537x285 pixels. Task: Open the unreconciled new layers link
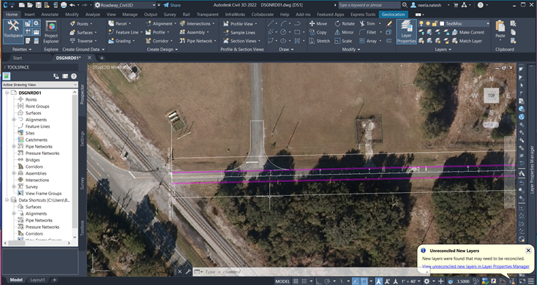pyautogui.click(x=476, y=266)
